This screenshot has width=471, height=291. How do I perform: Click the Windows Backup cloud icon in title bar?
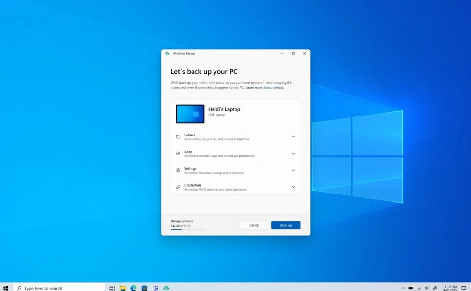167,53
